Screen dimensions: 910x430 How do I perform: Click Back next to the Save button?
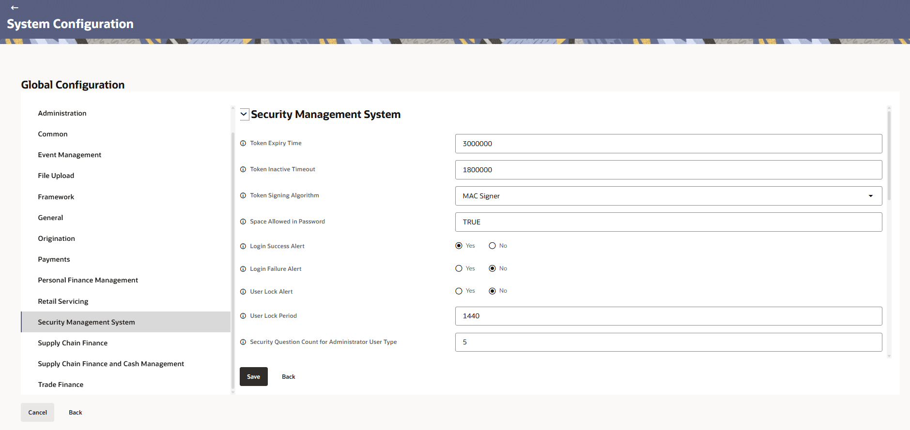point(289,377)
